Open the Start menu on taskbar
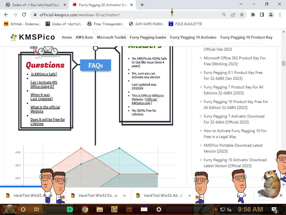The image size is (286, 215). click(x=9, y=209)
